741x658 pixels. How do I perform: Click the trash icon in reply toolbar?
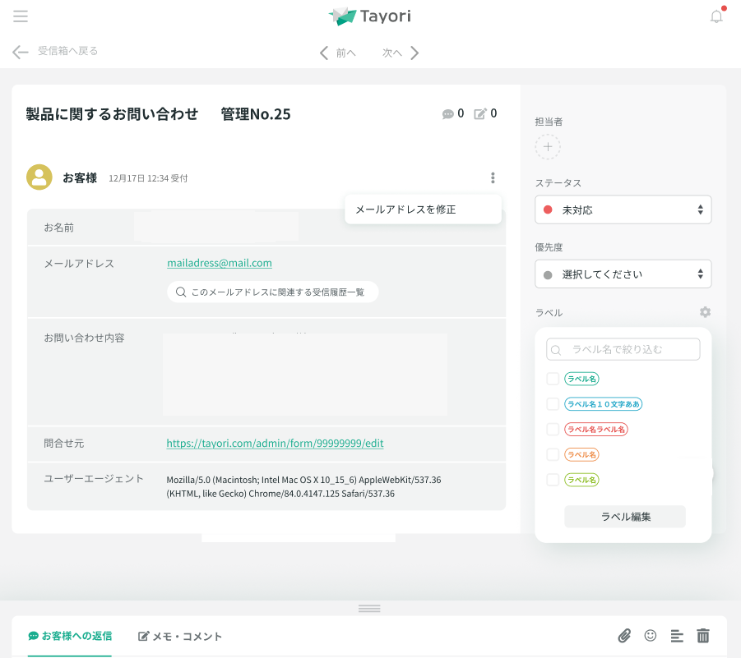tap(703, 636)
